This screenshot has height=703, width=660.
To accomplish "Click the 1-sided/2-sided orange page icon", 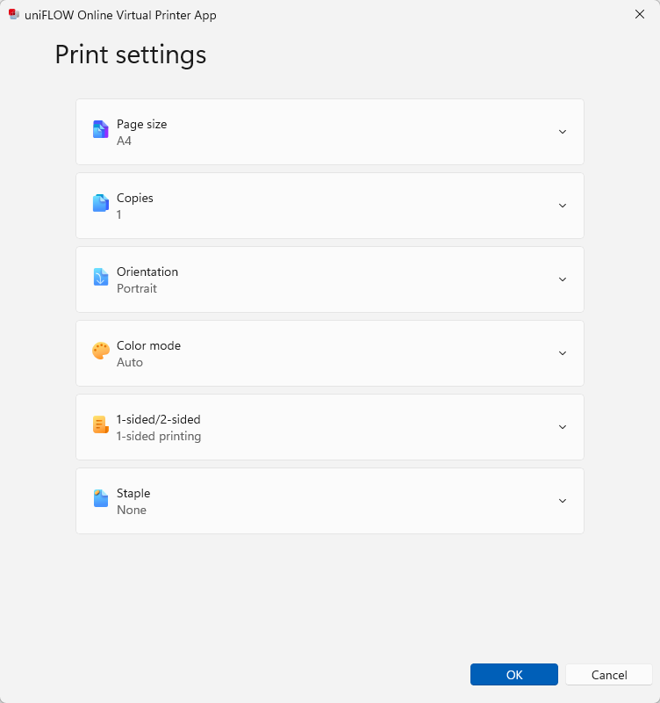I will tap(100, 425).
